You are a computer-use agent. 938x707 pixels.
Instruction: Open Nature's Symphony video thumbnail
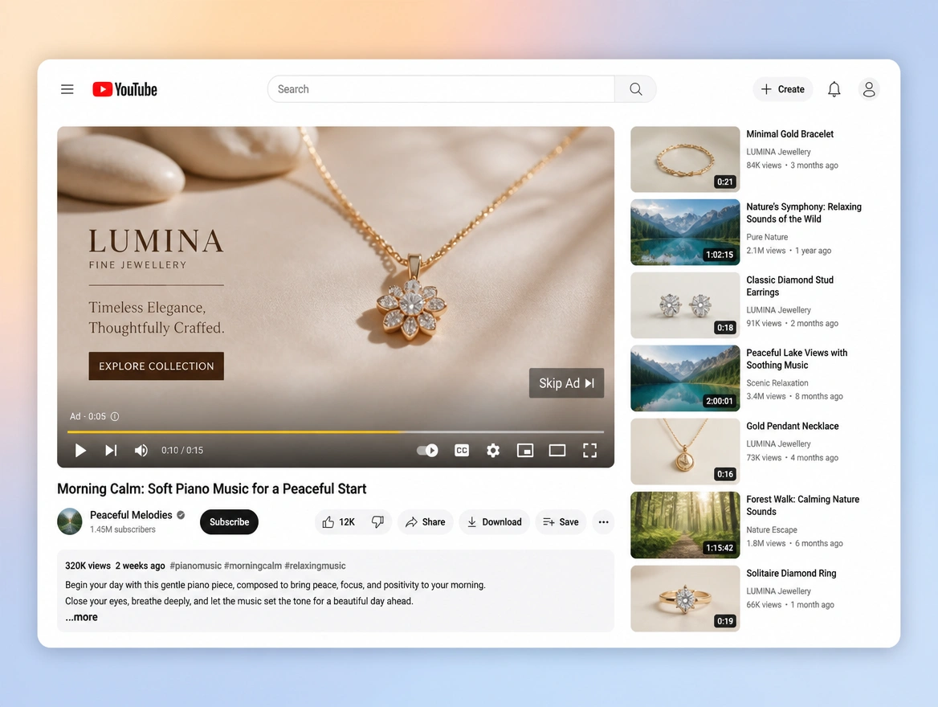point(685,232)
